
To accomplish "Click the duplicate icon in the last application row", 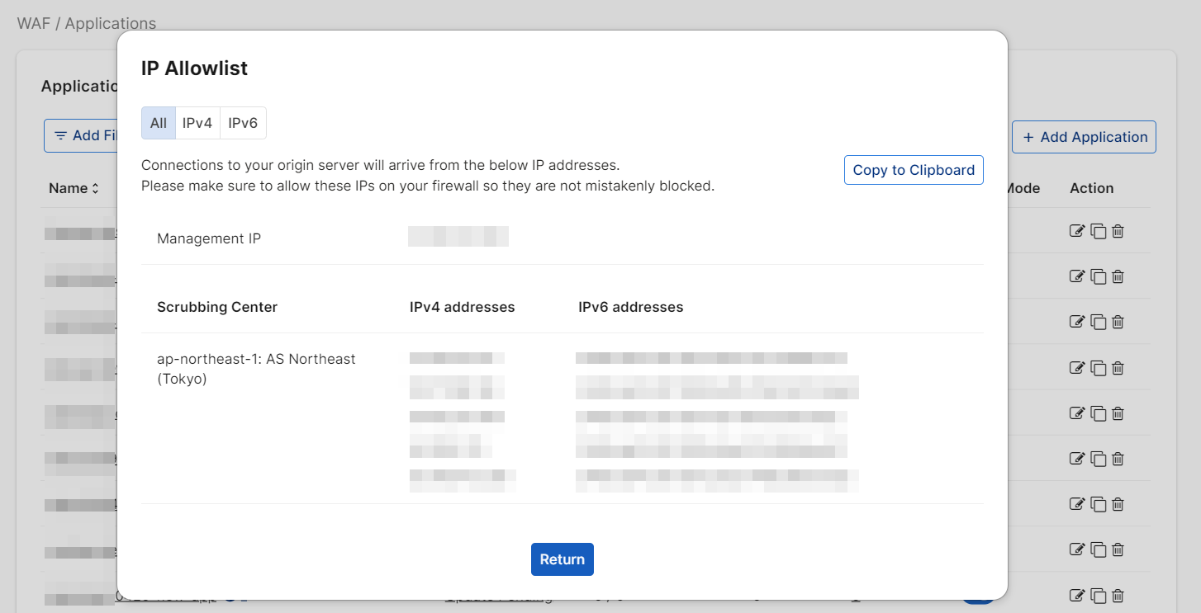I will click(x=1098, y=595).
